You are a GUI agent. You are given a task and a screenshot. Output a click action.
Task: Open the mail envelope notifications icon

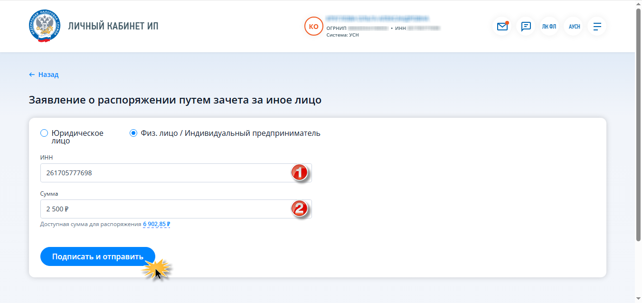(502, 27)
